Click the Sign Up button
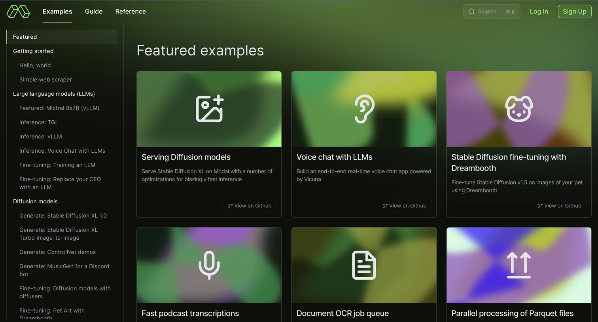Screen dimensions: 598x322 click(x=575, y=11)
